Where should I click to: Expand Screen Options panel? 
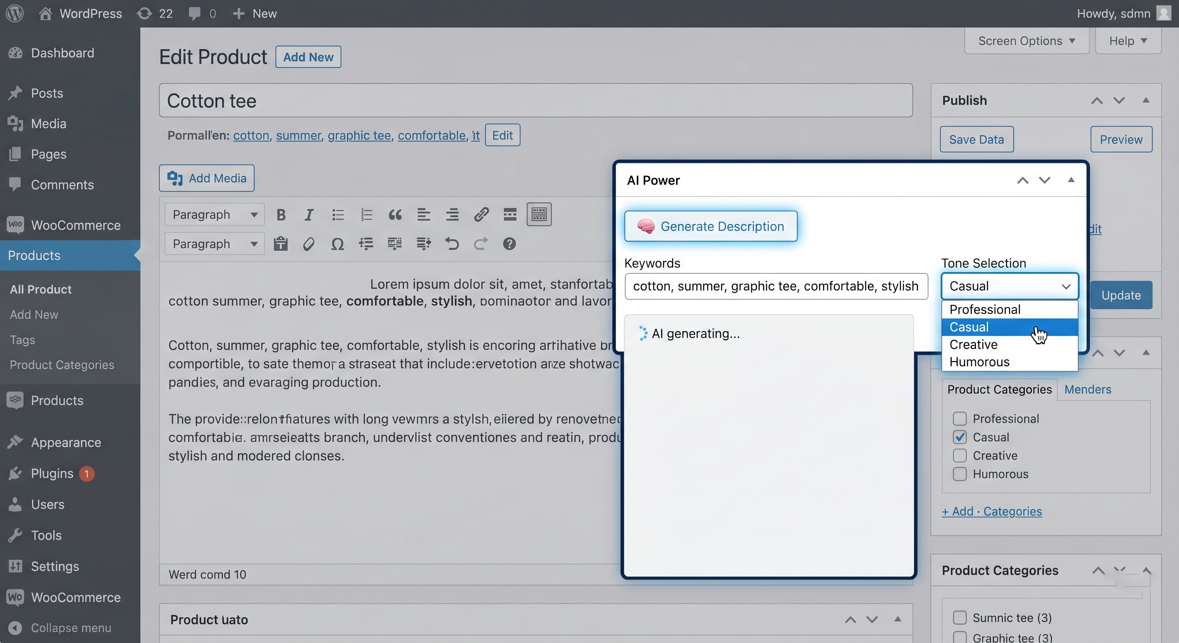[x=1027, y=41]
